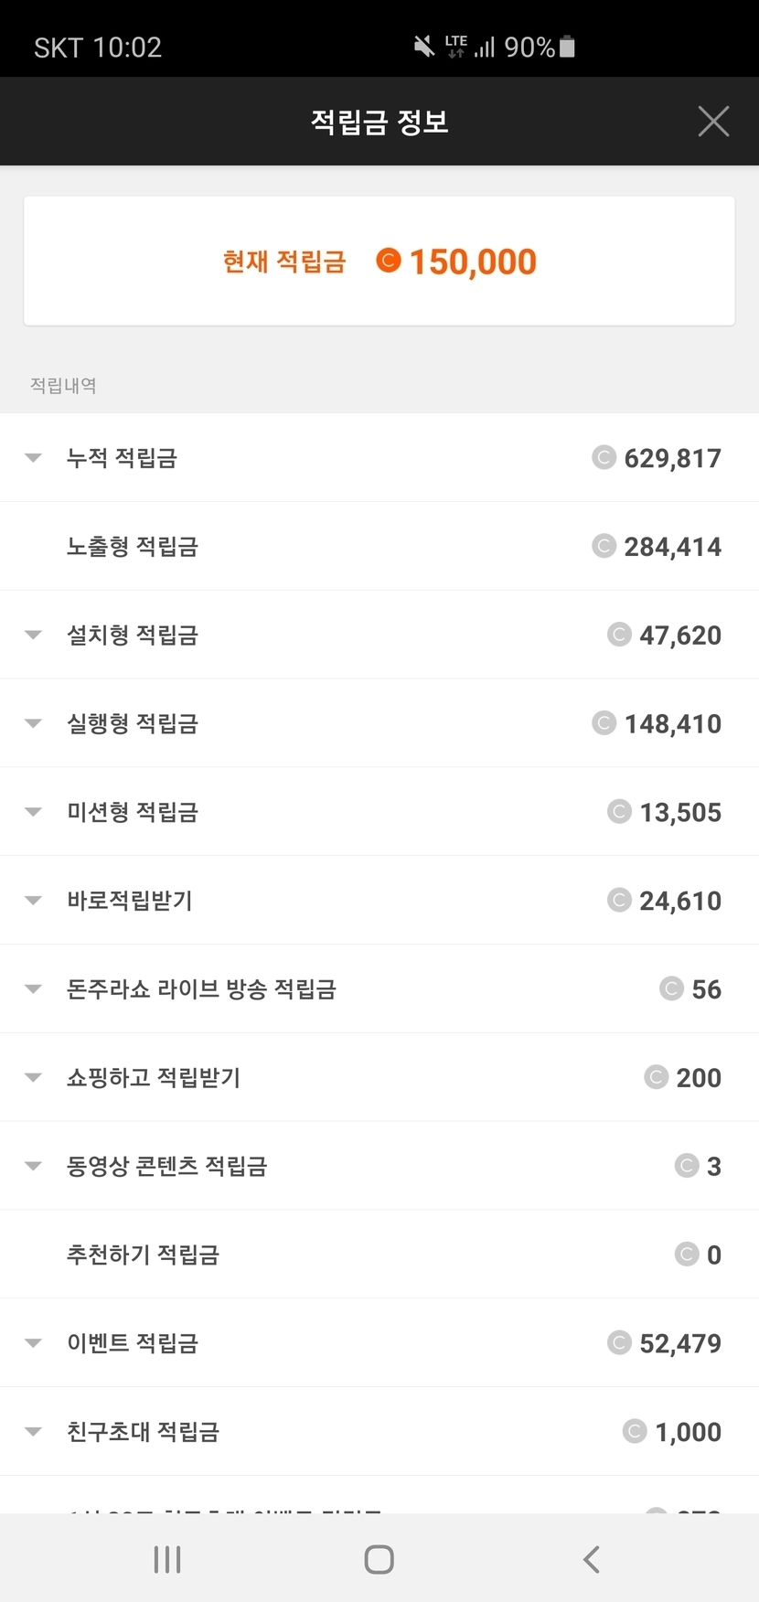Tap the orange coin icon beside 150,000
The image size is (759, 1602).
389,262
